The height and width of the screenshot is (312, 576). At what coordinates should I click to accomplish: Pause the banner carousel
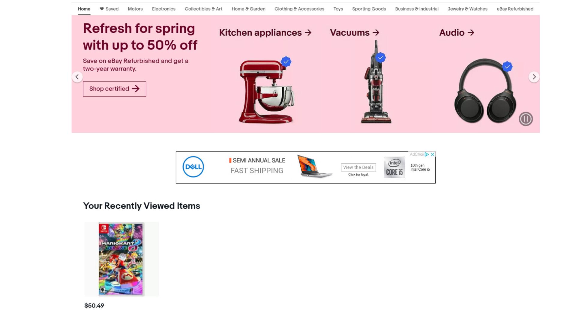point(526,119)
